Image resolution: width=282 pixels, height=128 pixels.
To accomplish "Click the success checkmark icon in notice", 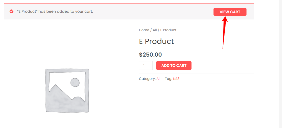I will pos(11,11).
